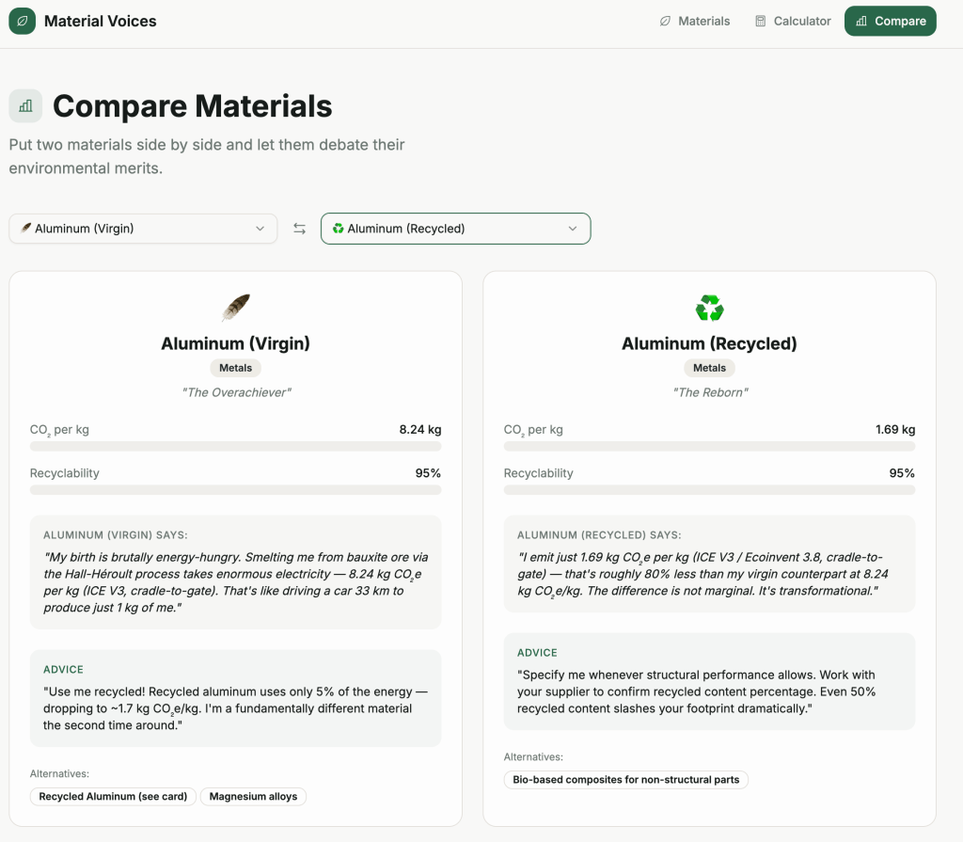Click the green recycle icon on Recycled card
This screenshot has width=963, height=842.
coord(709,308)
